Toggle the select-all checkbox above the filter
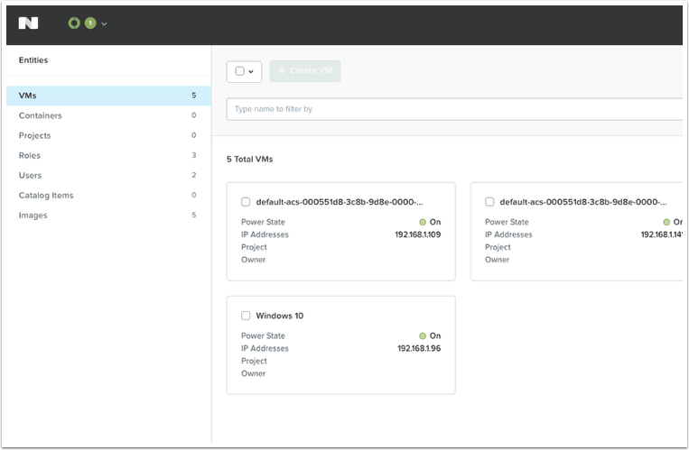 click(239, 71)
